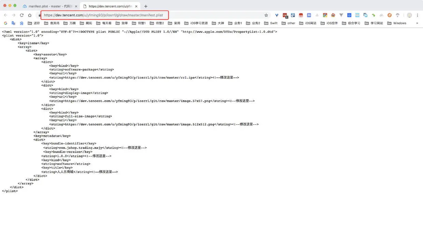Open the JH extension icon
The width and height of the screenshot is (423, 242).
click(x=309, y=15)
